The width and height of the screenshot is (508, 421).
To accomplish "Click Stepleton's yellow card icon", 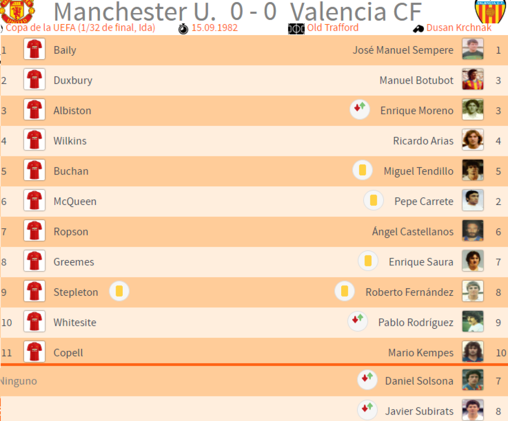I will [x=119, y=292].
